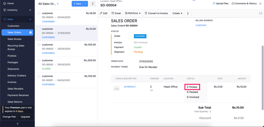Screen dimensions: 264x127
Task: Tick checkbox for SO-00005 order
Action: click(39, 13)
